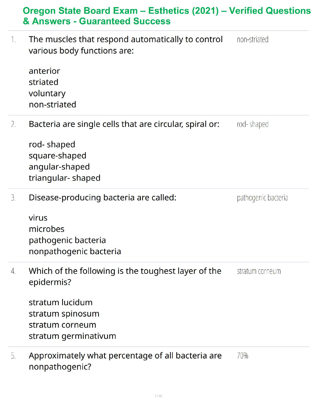Click the 'rod- shaped' answer in the right column
The height and width of the screenshot is (410, 317).
pyautogui.click(x=253, y=125)
